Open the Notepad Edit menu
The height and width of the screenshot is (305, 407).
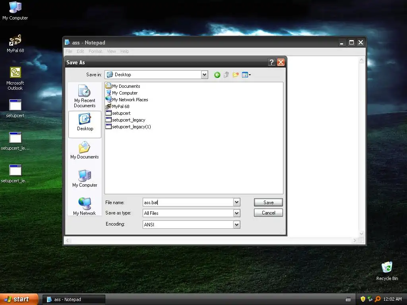pyautogui.click(x=80, y=51)
